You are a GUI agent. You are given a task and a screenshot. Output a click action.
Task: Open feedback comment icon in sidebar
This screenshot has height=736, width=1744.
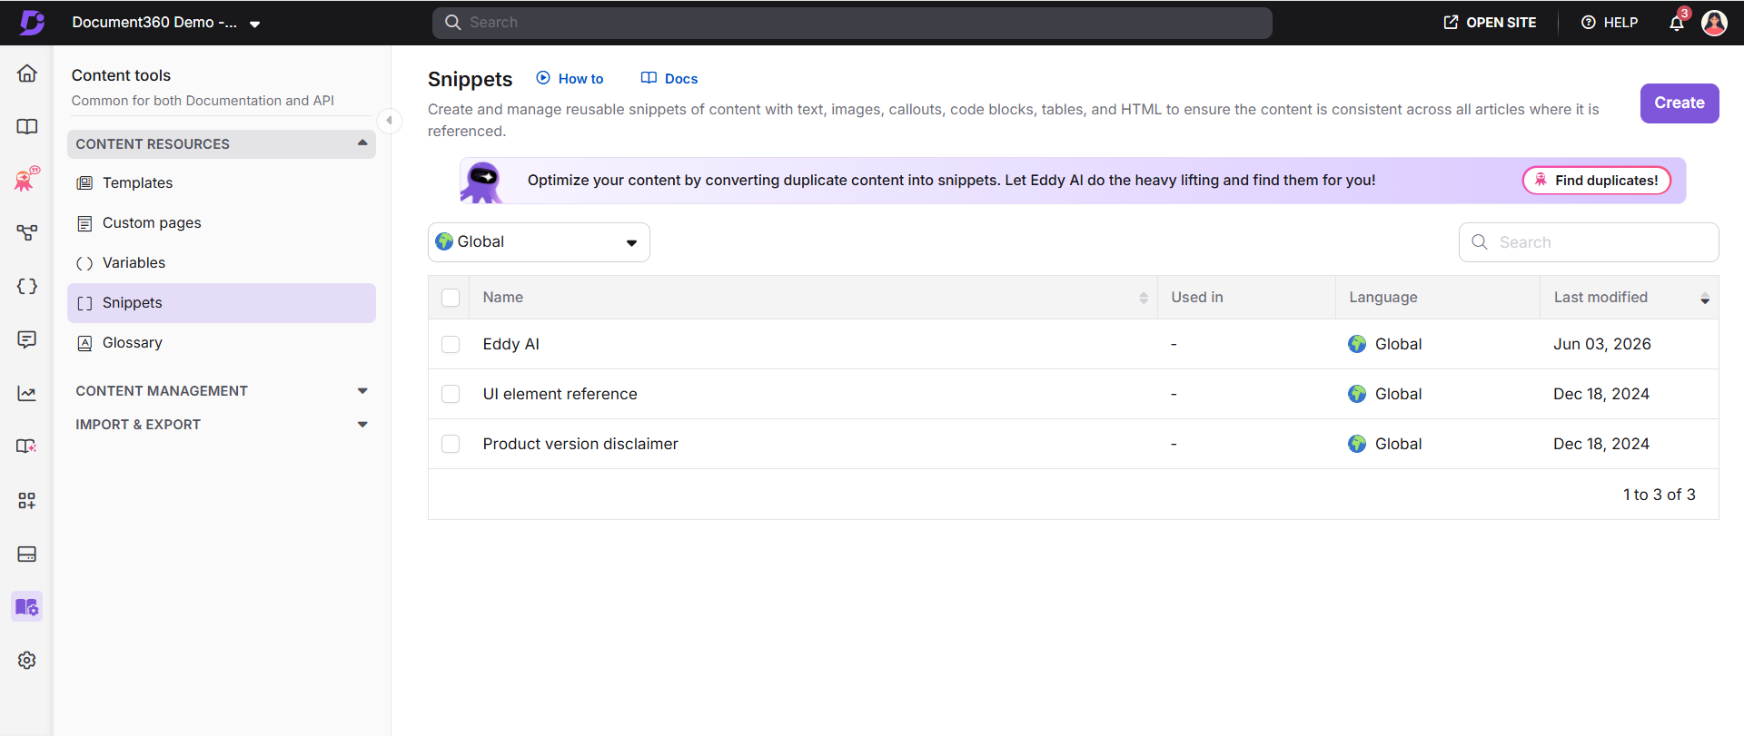coord(27,339)
